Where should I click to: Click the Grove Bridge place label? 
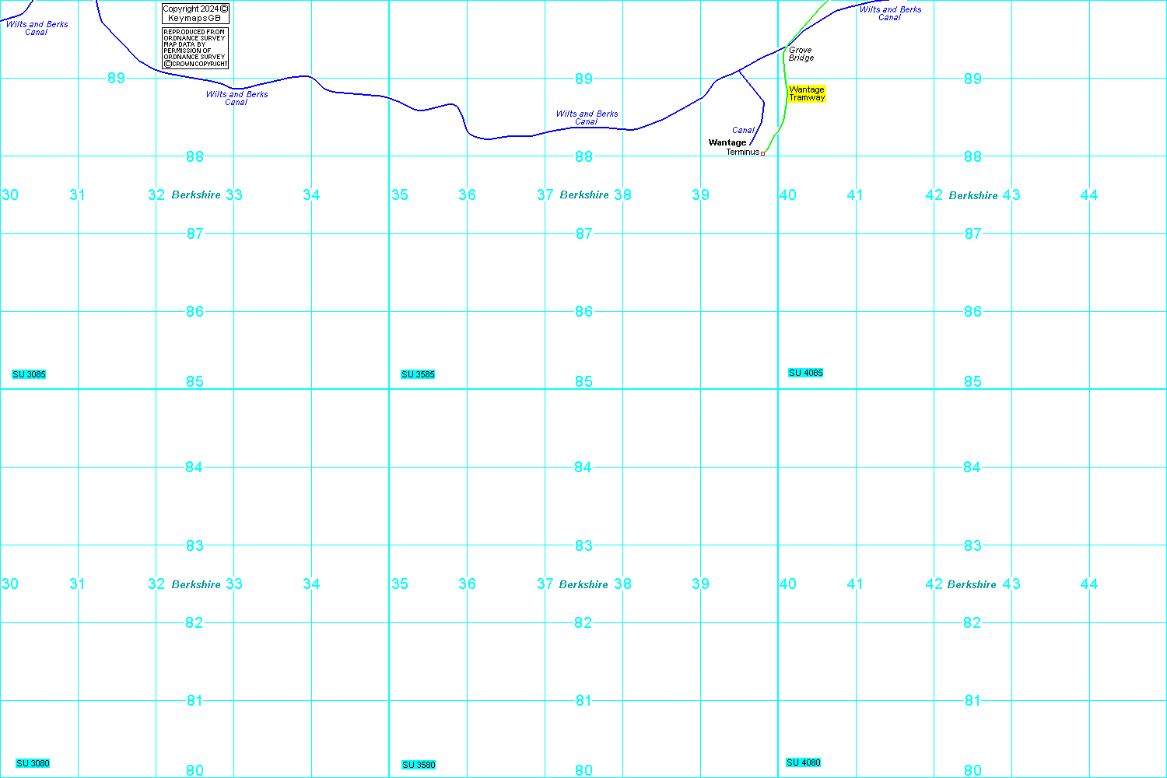click(x=801, y=54)
